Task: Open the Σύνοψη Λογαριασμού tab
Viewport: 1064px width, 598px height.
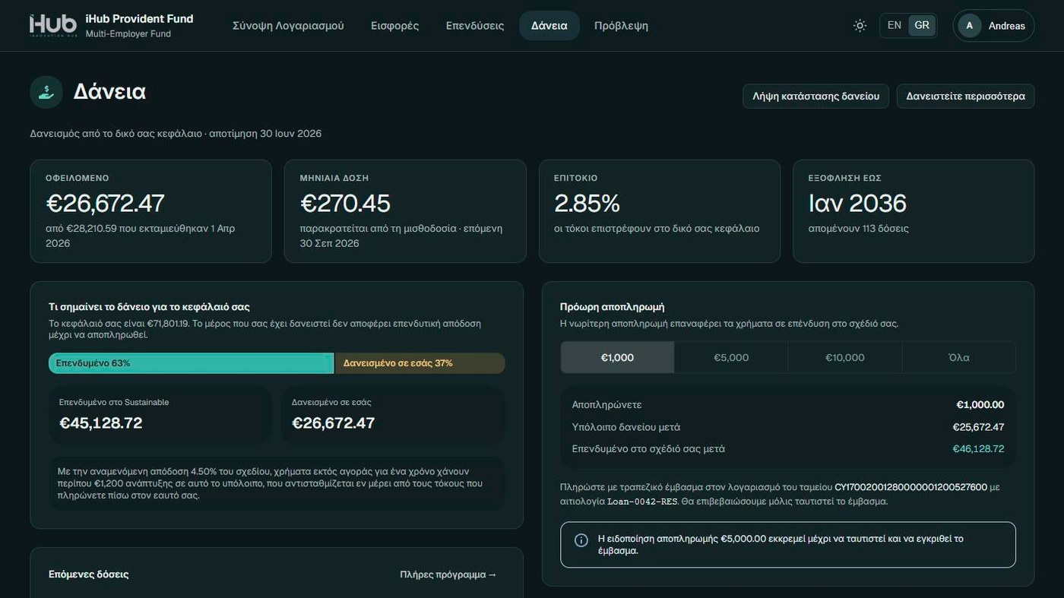Action: (288, 25)
